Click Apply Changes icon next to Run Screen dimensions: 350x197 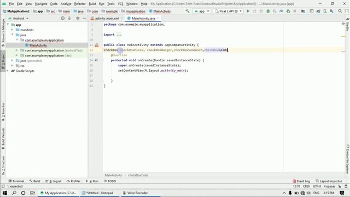point(254,11)
